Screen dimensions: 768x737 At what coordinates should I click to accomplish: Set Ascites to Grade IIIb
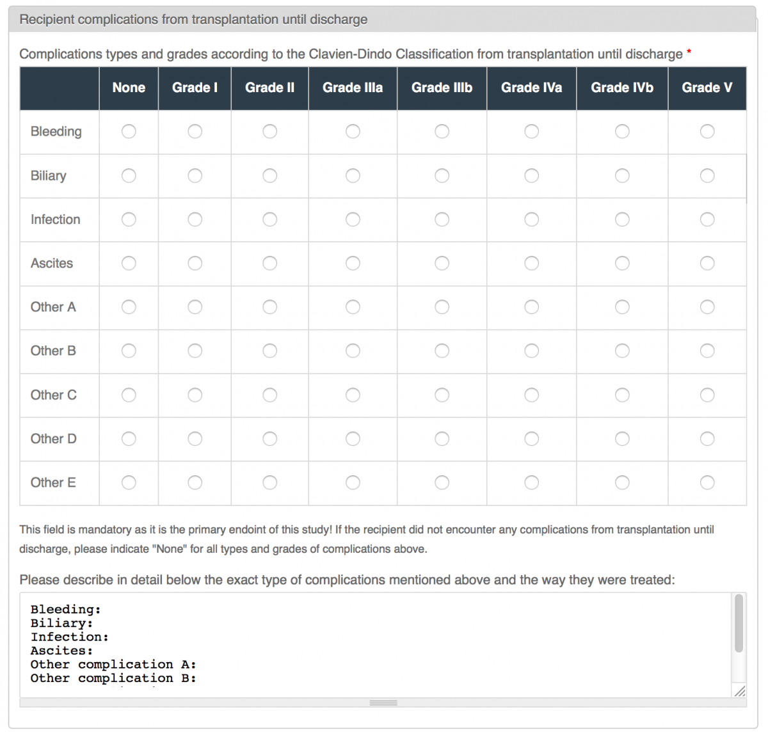[x=442, y=263]
